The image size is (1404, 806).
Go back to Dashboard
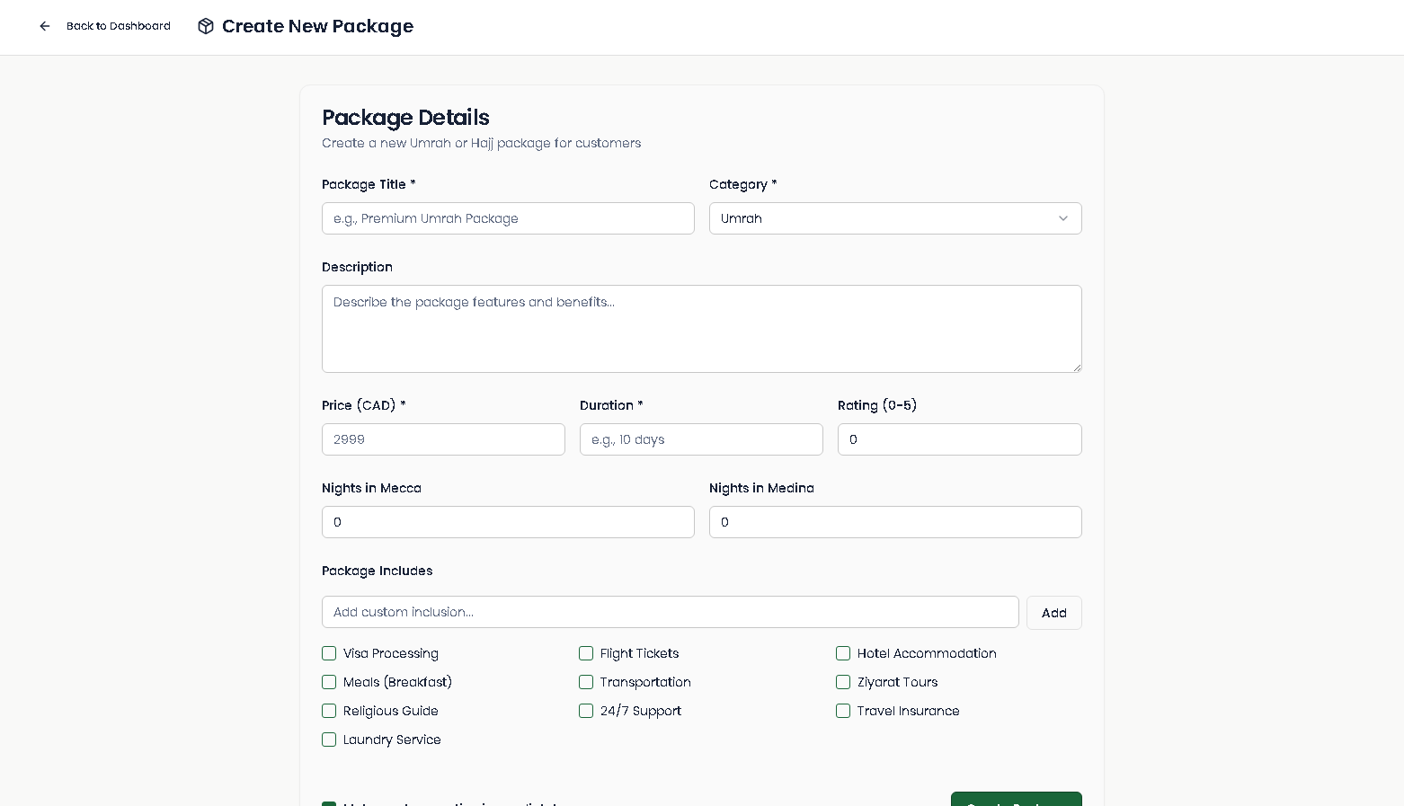118,26
